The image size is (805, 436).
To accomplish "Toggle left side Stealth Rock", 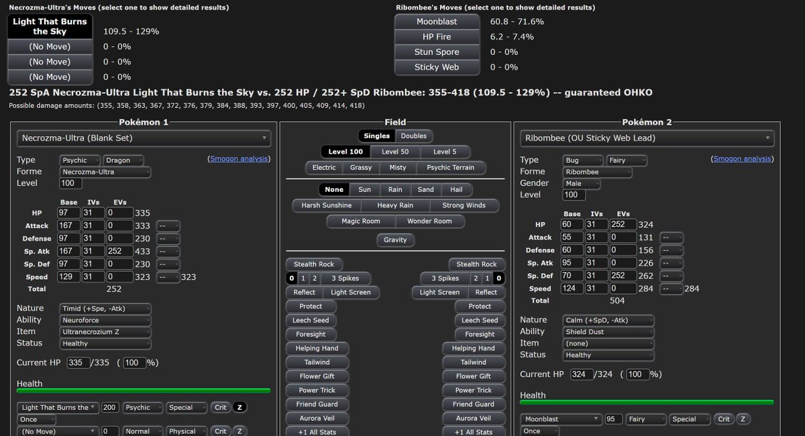I will [313, 264].
